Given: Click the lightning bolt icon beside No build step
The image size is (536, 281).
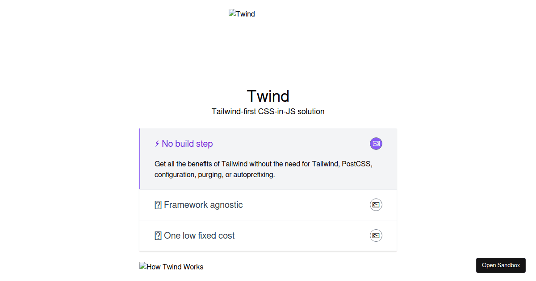Looking at the screenshot, I should point(156,144).
